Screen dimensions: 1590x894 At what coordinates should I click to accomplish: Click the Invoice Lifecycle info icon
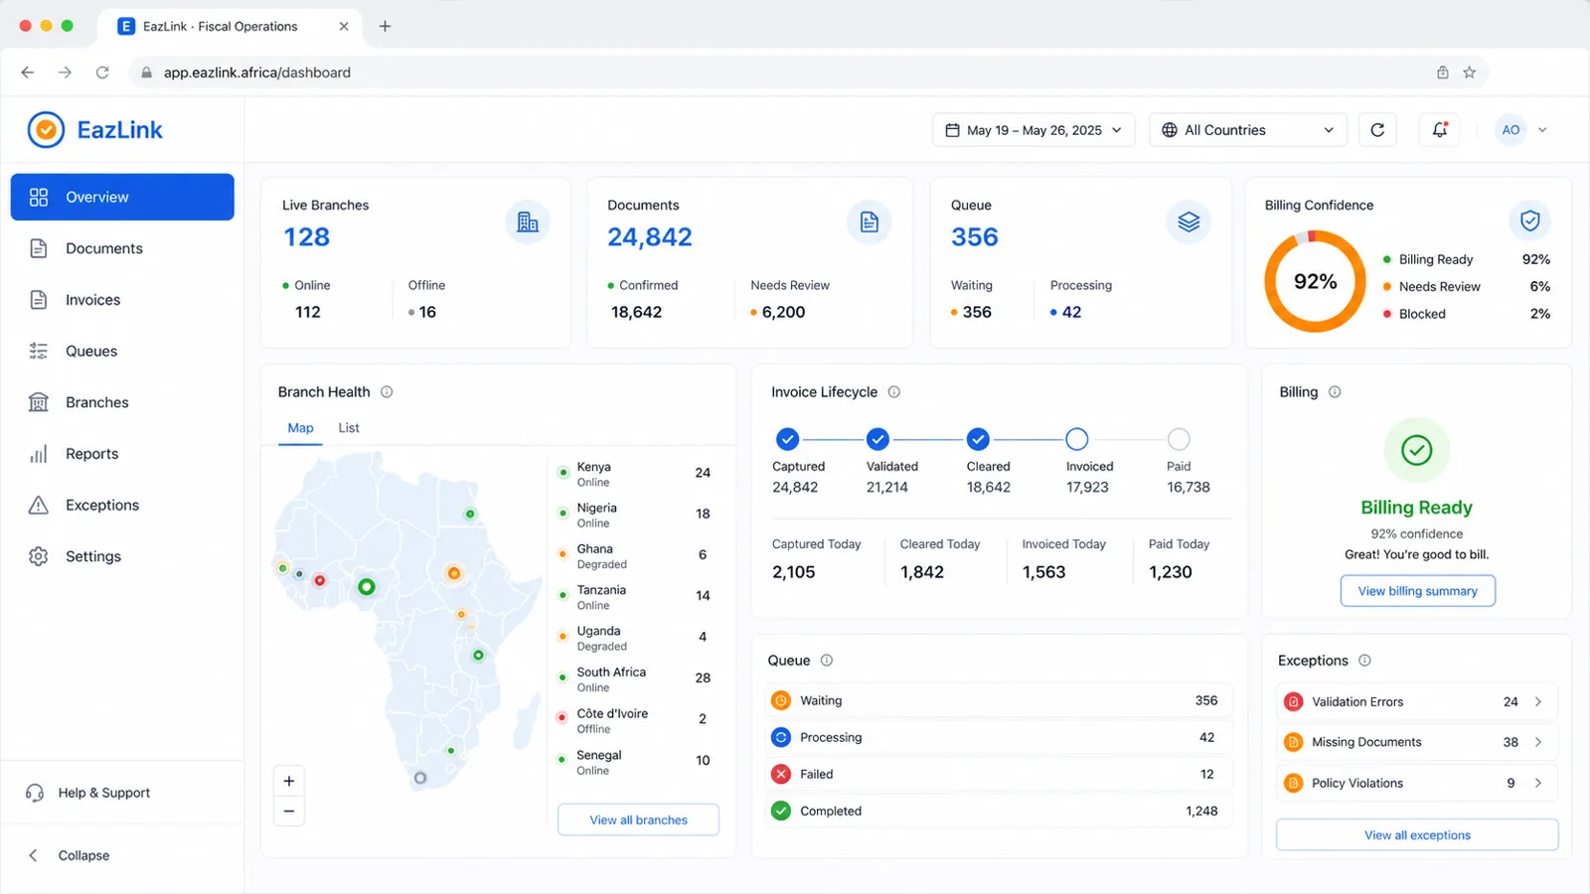tap(894, 392)
